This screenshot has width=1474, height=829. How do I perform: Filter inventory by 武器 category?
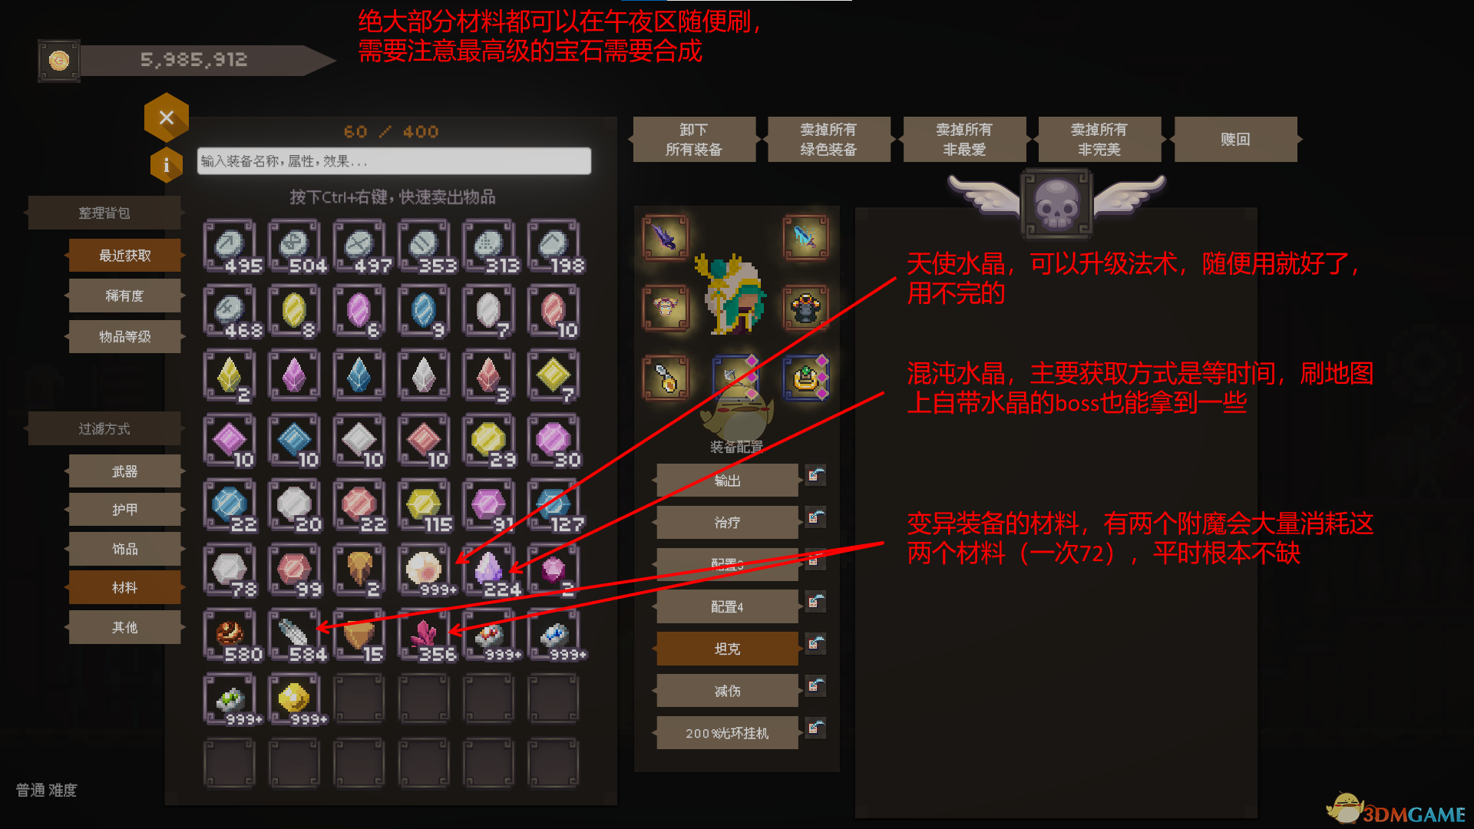tap(124, 471)
